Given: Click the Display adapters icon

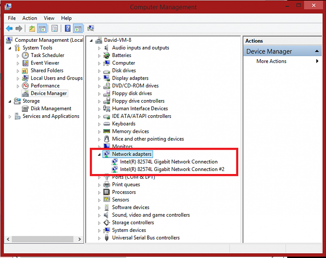Looking at the screenshot, I should (x=106, y=78).
